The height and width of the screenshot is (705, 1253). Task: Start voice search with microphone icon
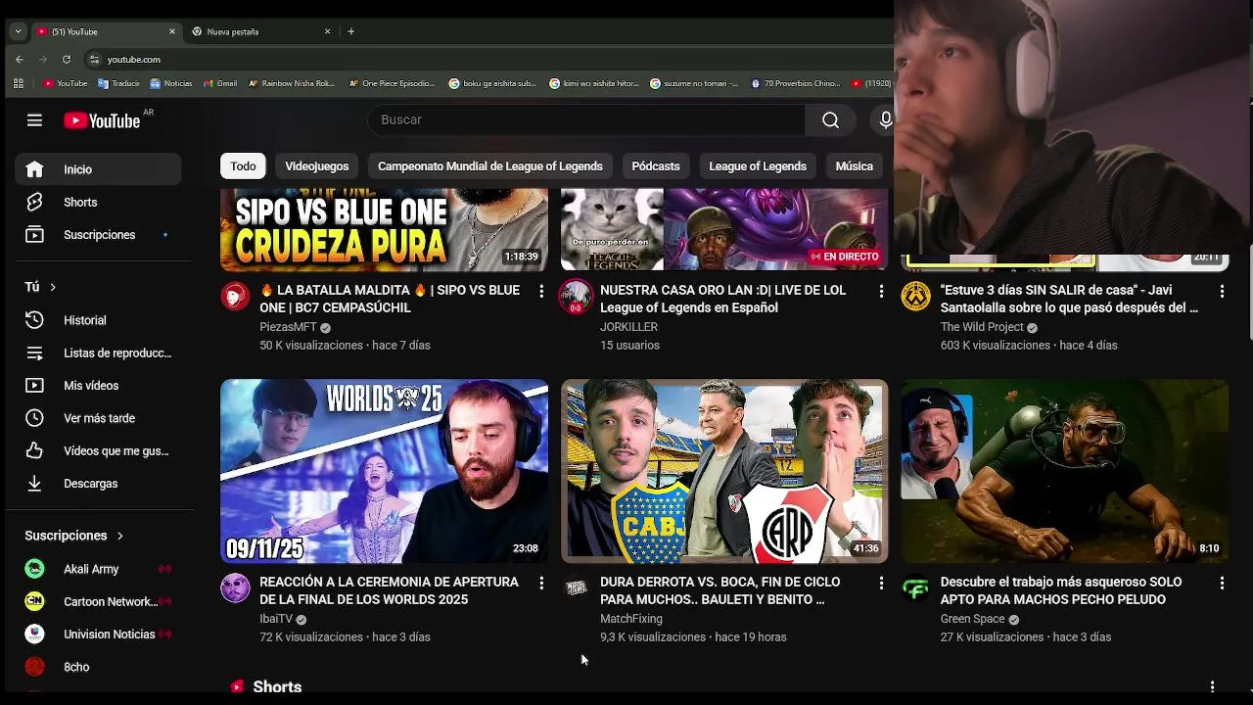(885, 119)
